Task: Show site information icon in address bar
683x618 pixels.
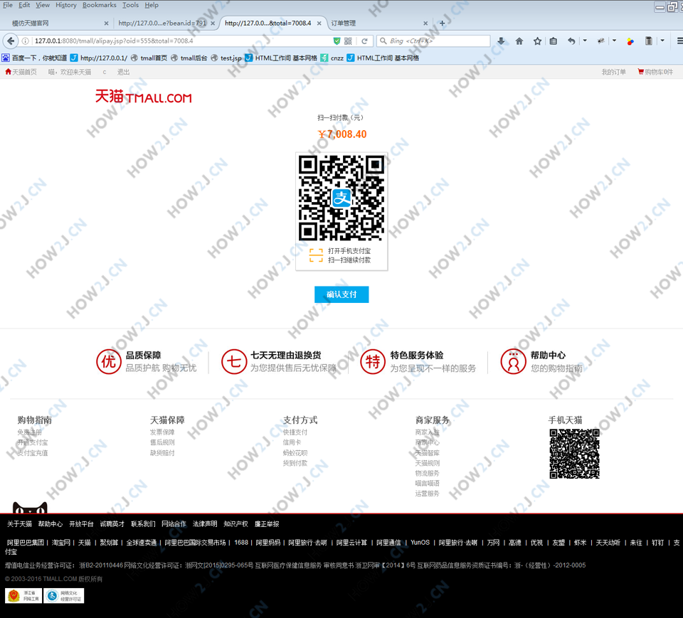Action: tap(26, 41)
